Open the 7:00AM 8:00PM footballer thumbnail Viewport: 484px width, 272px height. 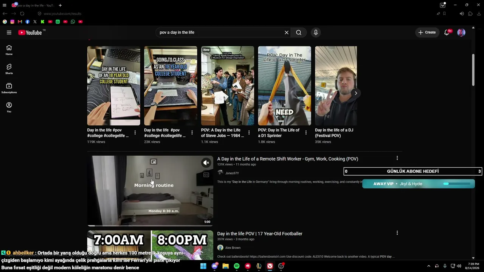tap(150, 245)
